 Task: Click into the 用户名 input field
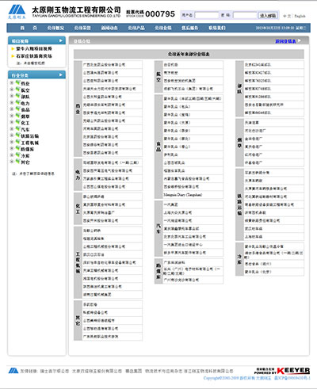click(207, 15)
